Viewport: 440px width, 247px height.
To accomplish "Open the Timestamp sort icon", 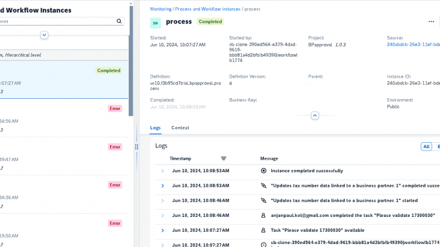I will [x=224, y=158].
